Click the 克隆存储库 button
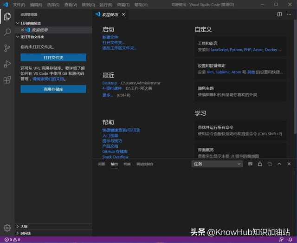Screen dimensions: 297x243 [53, 89]
